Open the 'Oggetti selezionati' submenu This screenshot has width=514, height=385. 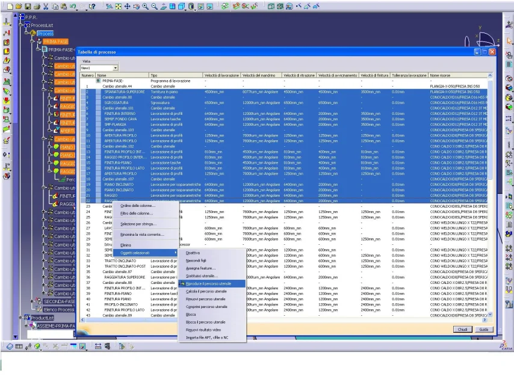pyautogui.click(x=146, y=253)
